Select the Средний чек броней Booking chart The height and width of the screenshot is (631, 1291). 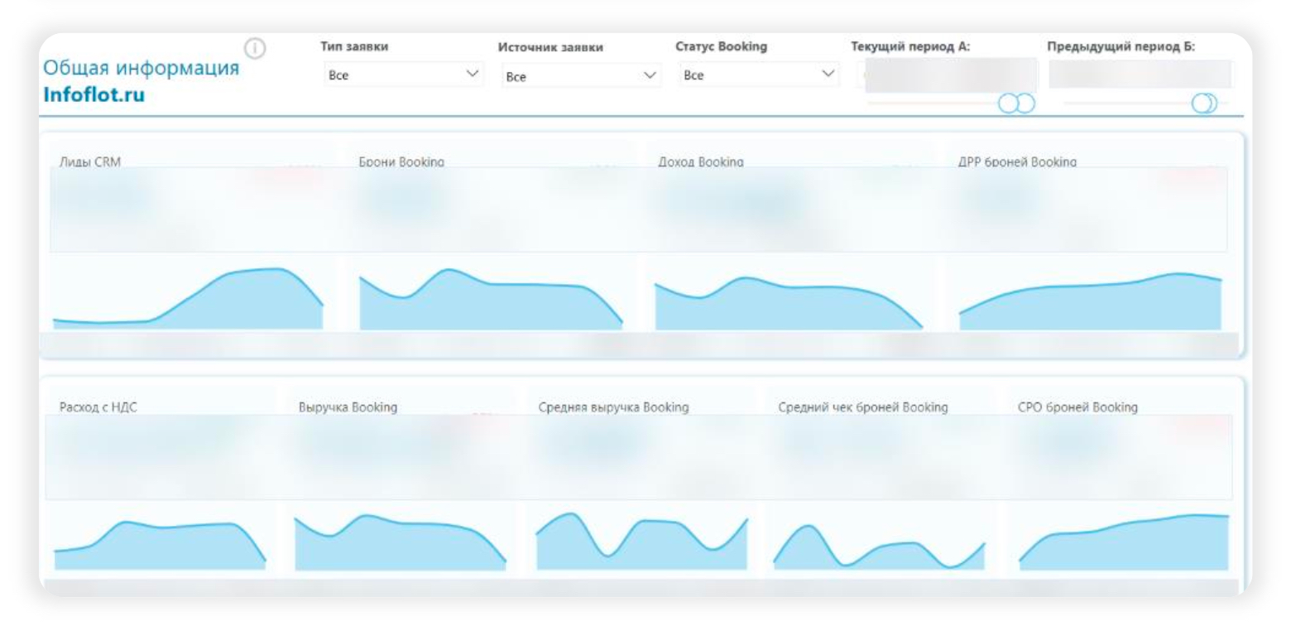pyautogui.click(x=879, y=547)
